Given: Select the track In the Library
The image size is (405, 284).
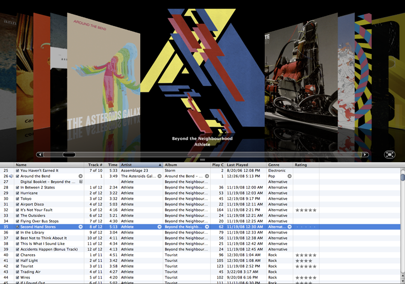Looking at the screenshot, I should (32, 232).
